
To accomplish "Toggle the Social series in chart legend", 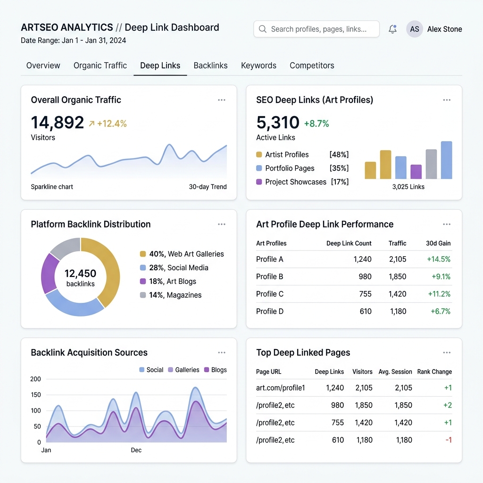I will [151, 370].
